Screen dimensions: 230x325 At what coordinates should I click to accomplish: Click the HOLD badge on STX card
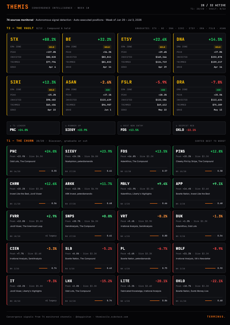pos(52,47)
